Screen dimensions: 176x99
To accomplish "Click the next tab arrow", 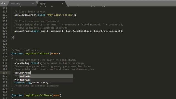I will point(4,3).
